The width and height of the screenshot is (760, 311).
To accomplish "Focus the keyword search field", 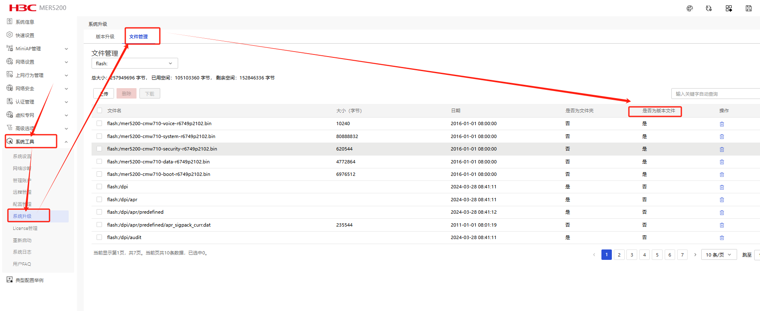I will click(715, 94).
